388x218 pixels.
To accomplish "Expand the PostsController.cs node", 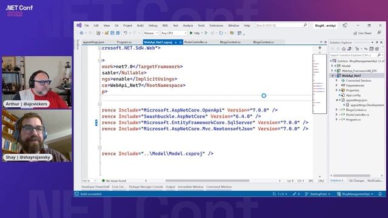I will pyautogui.click(x=336, y=114).
